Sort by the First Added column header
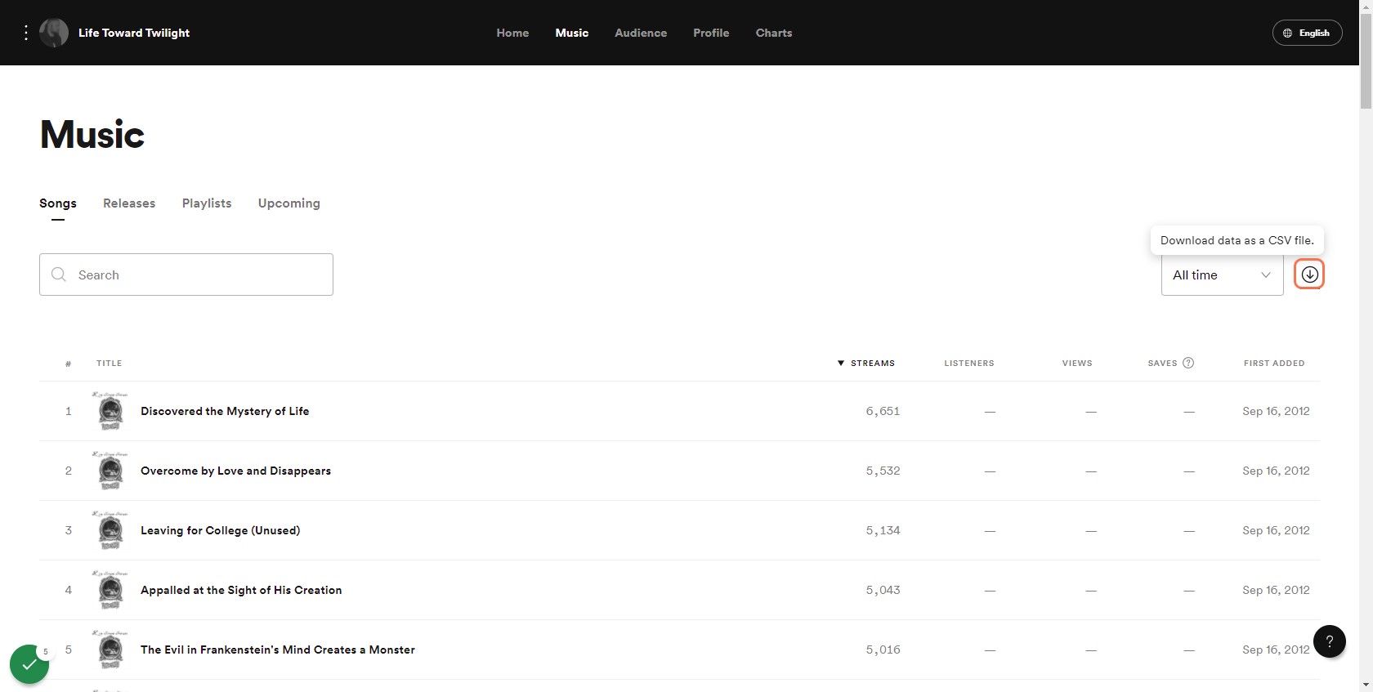 [x=1274, y=363]
